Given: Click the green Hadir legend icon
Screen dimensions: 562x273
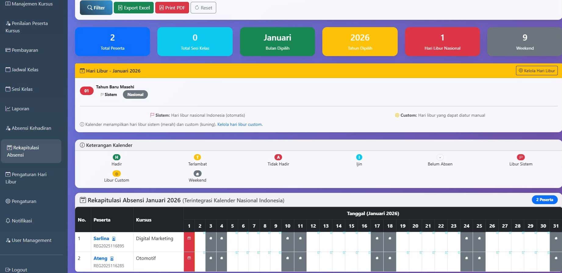Looking at the screenshot, I should [116, 157].
